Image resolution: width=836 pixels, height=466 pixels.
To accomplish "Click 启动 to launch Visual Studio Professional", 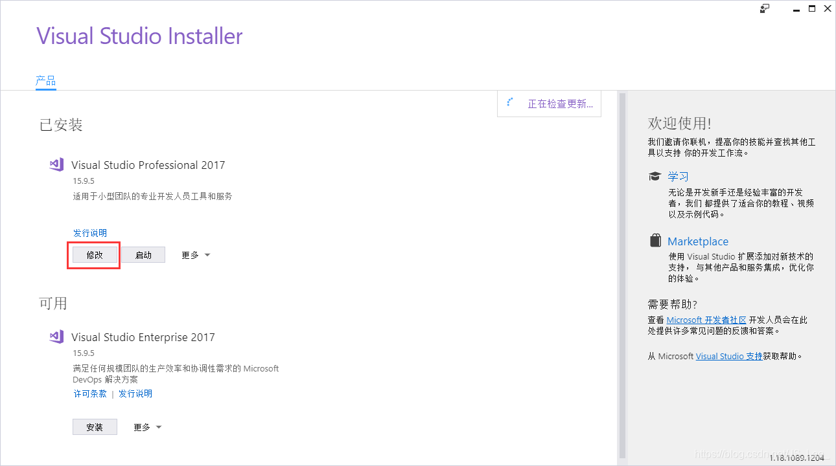I will [x=143, y=255].
